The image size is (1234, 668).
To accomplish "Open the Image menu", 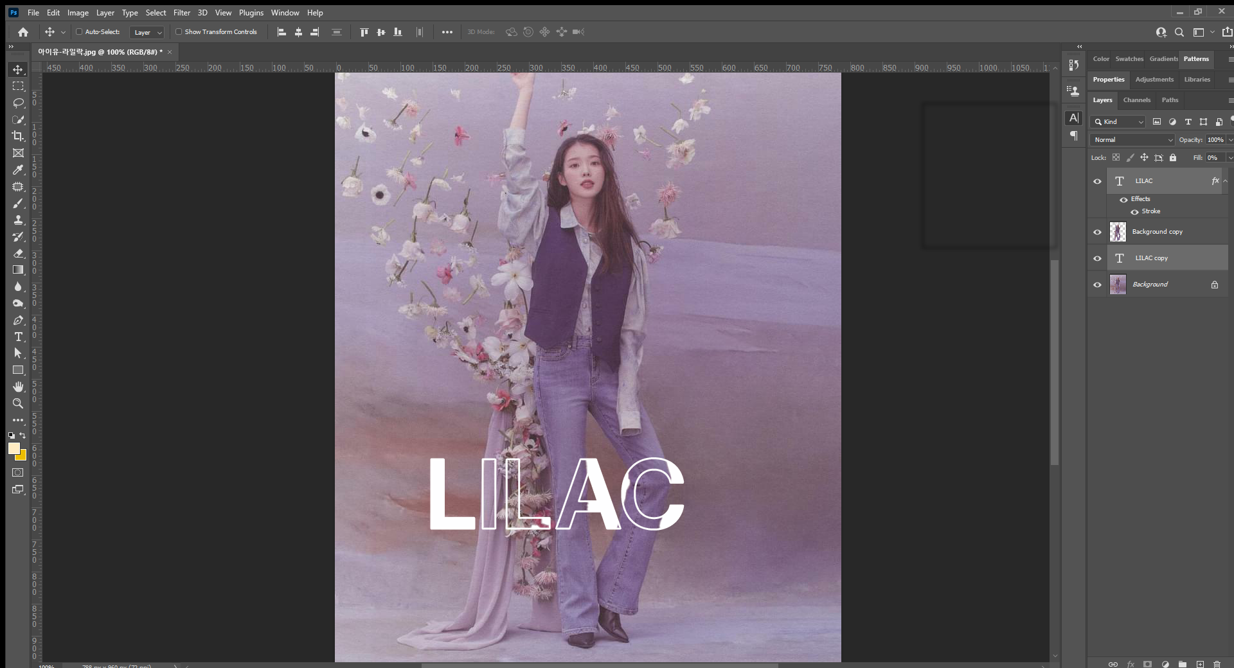I will tap(78, 13).
